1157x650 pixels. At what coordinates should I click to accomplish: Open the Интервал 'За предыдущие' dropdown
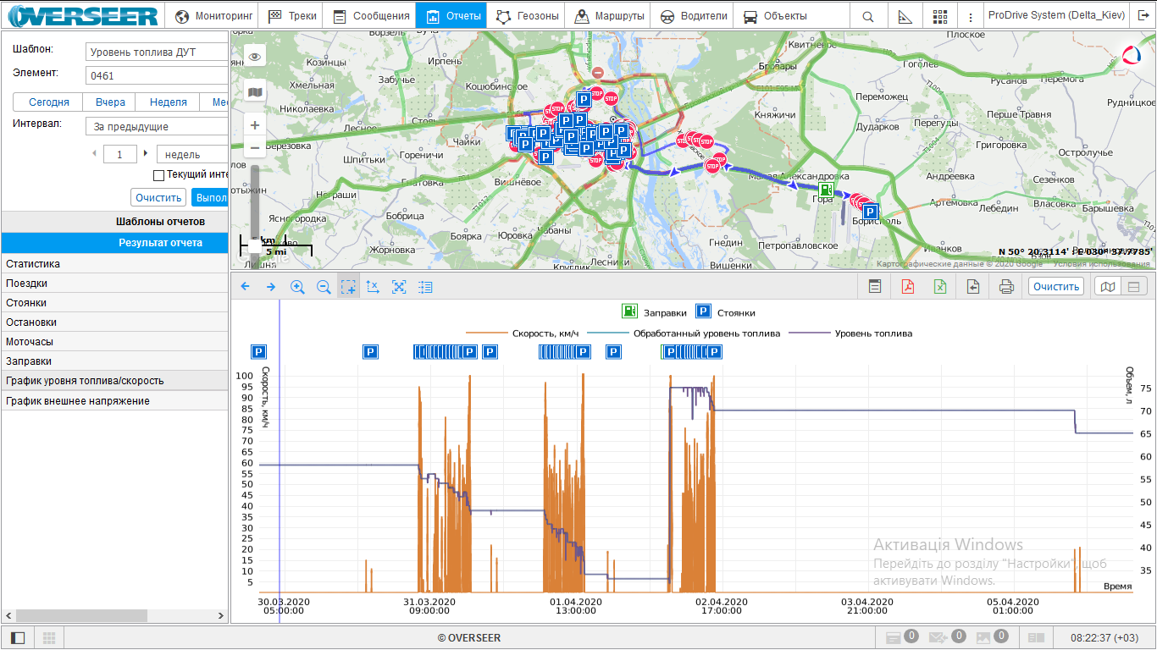157,127
